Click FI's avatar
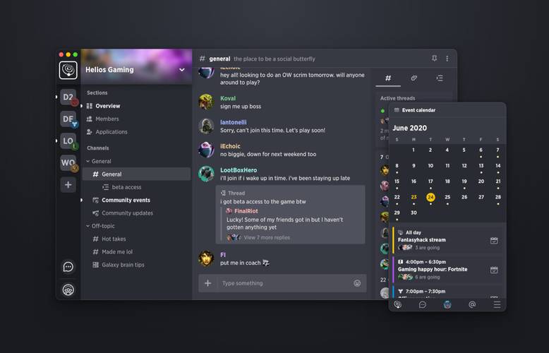 coord(206,258)
